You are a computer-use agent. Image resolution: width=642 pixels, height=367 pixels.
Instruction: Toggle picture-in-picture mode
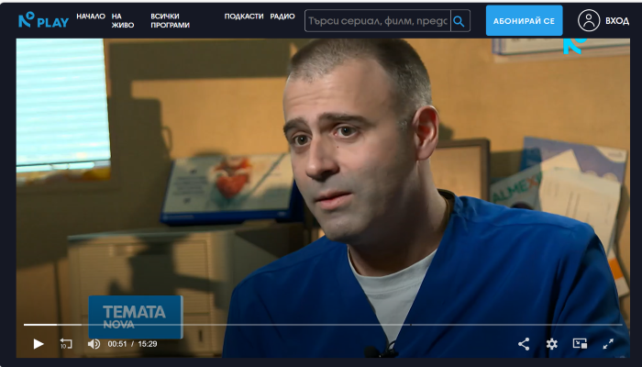pyautogui.click(x=580, y=344)
